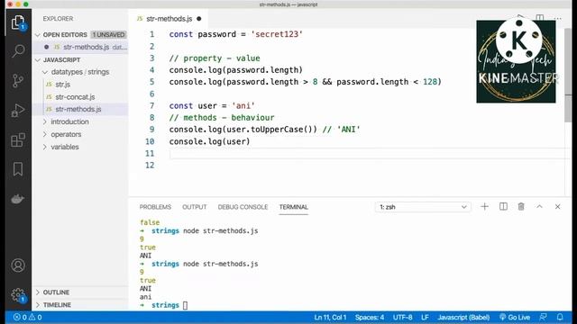Switch to the Output tab
577x324 pixels.
tap(195, 207)
